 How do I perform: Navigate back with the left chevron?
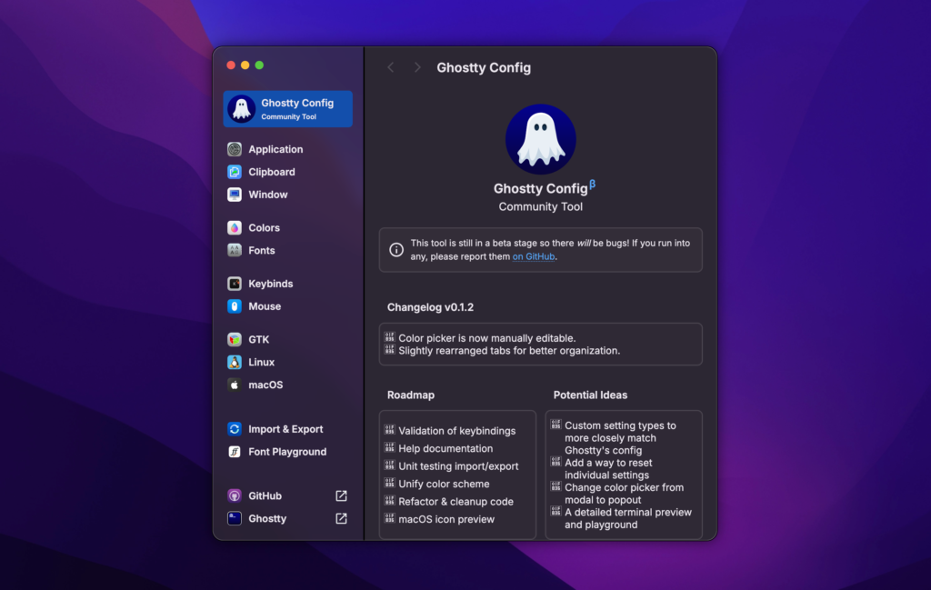point(391,67)
